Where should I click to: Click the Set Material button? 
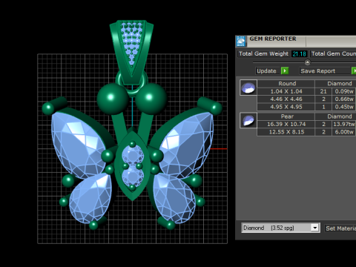(340, 228)
